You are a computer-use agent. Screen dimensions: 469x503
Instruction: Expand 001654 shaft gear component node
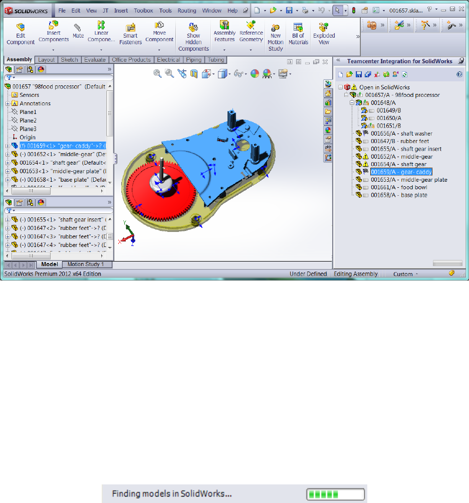pos(8,163)
